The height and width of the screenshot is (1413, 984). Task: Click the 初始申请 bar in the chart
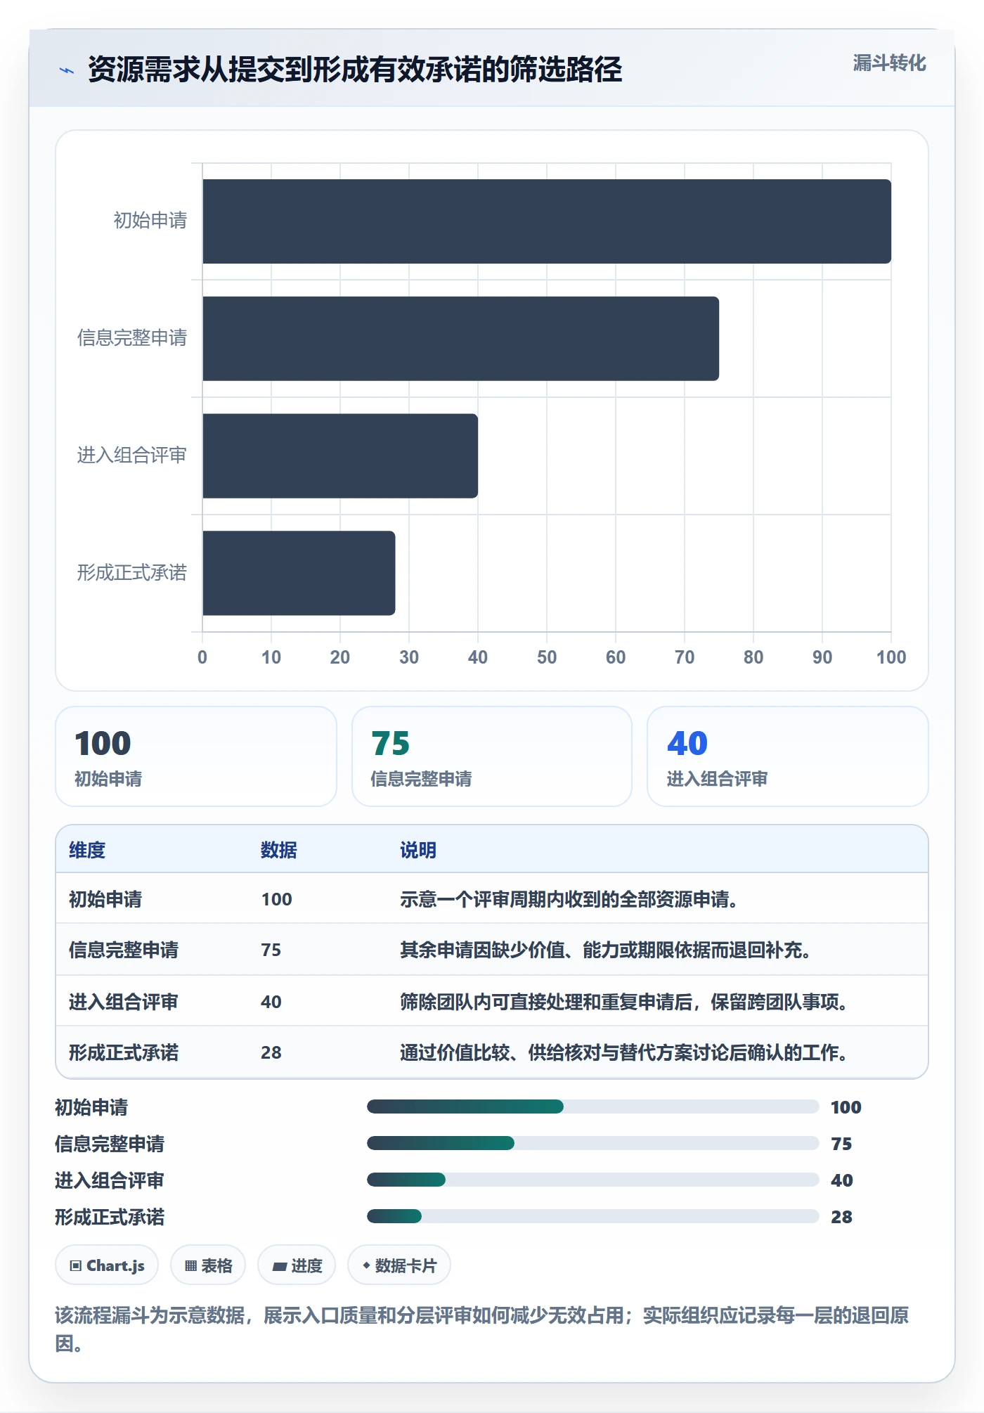tap(547, 221)
